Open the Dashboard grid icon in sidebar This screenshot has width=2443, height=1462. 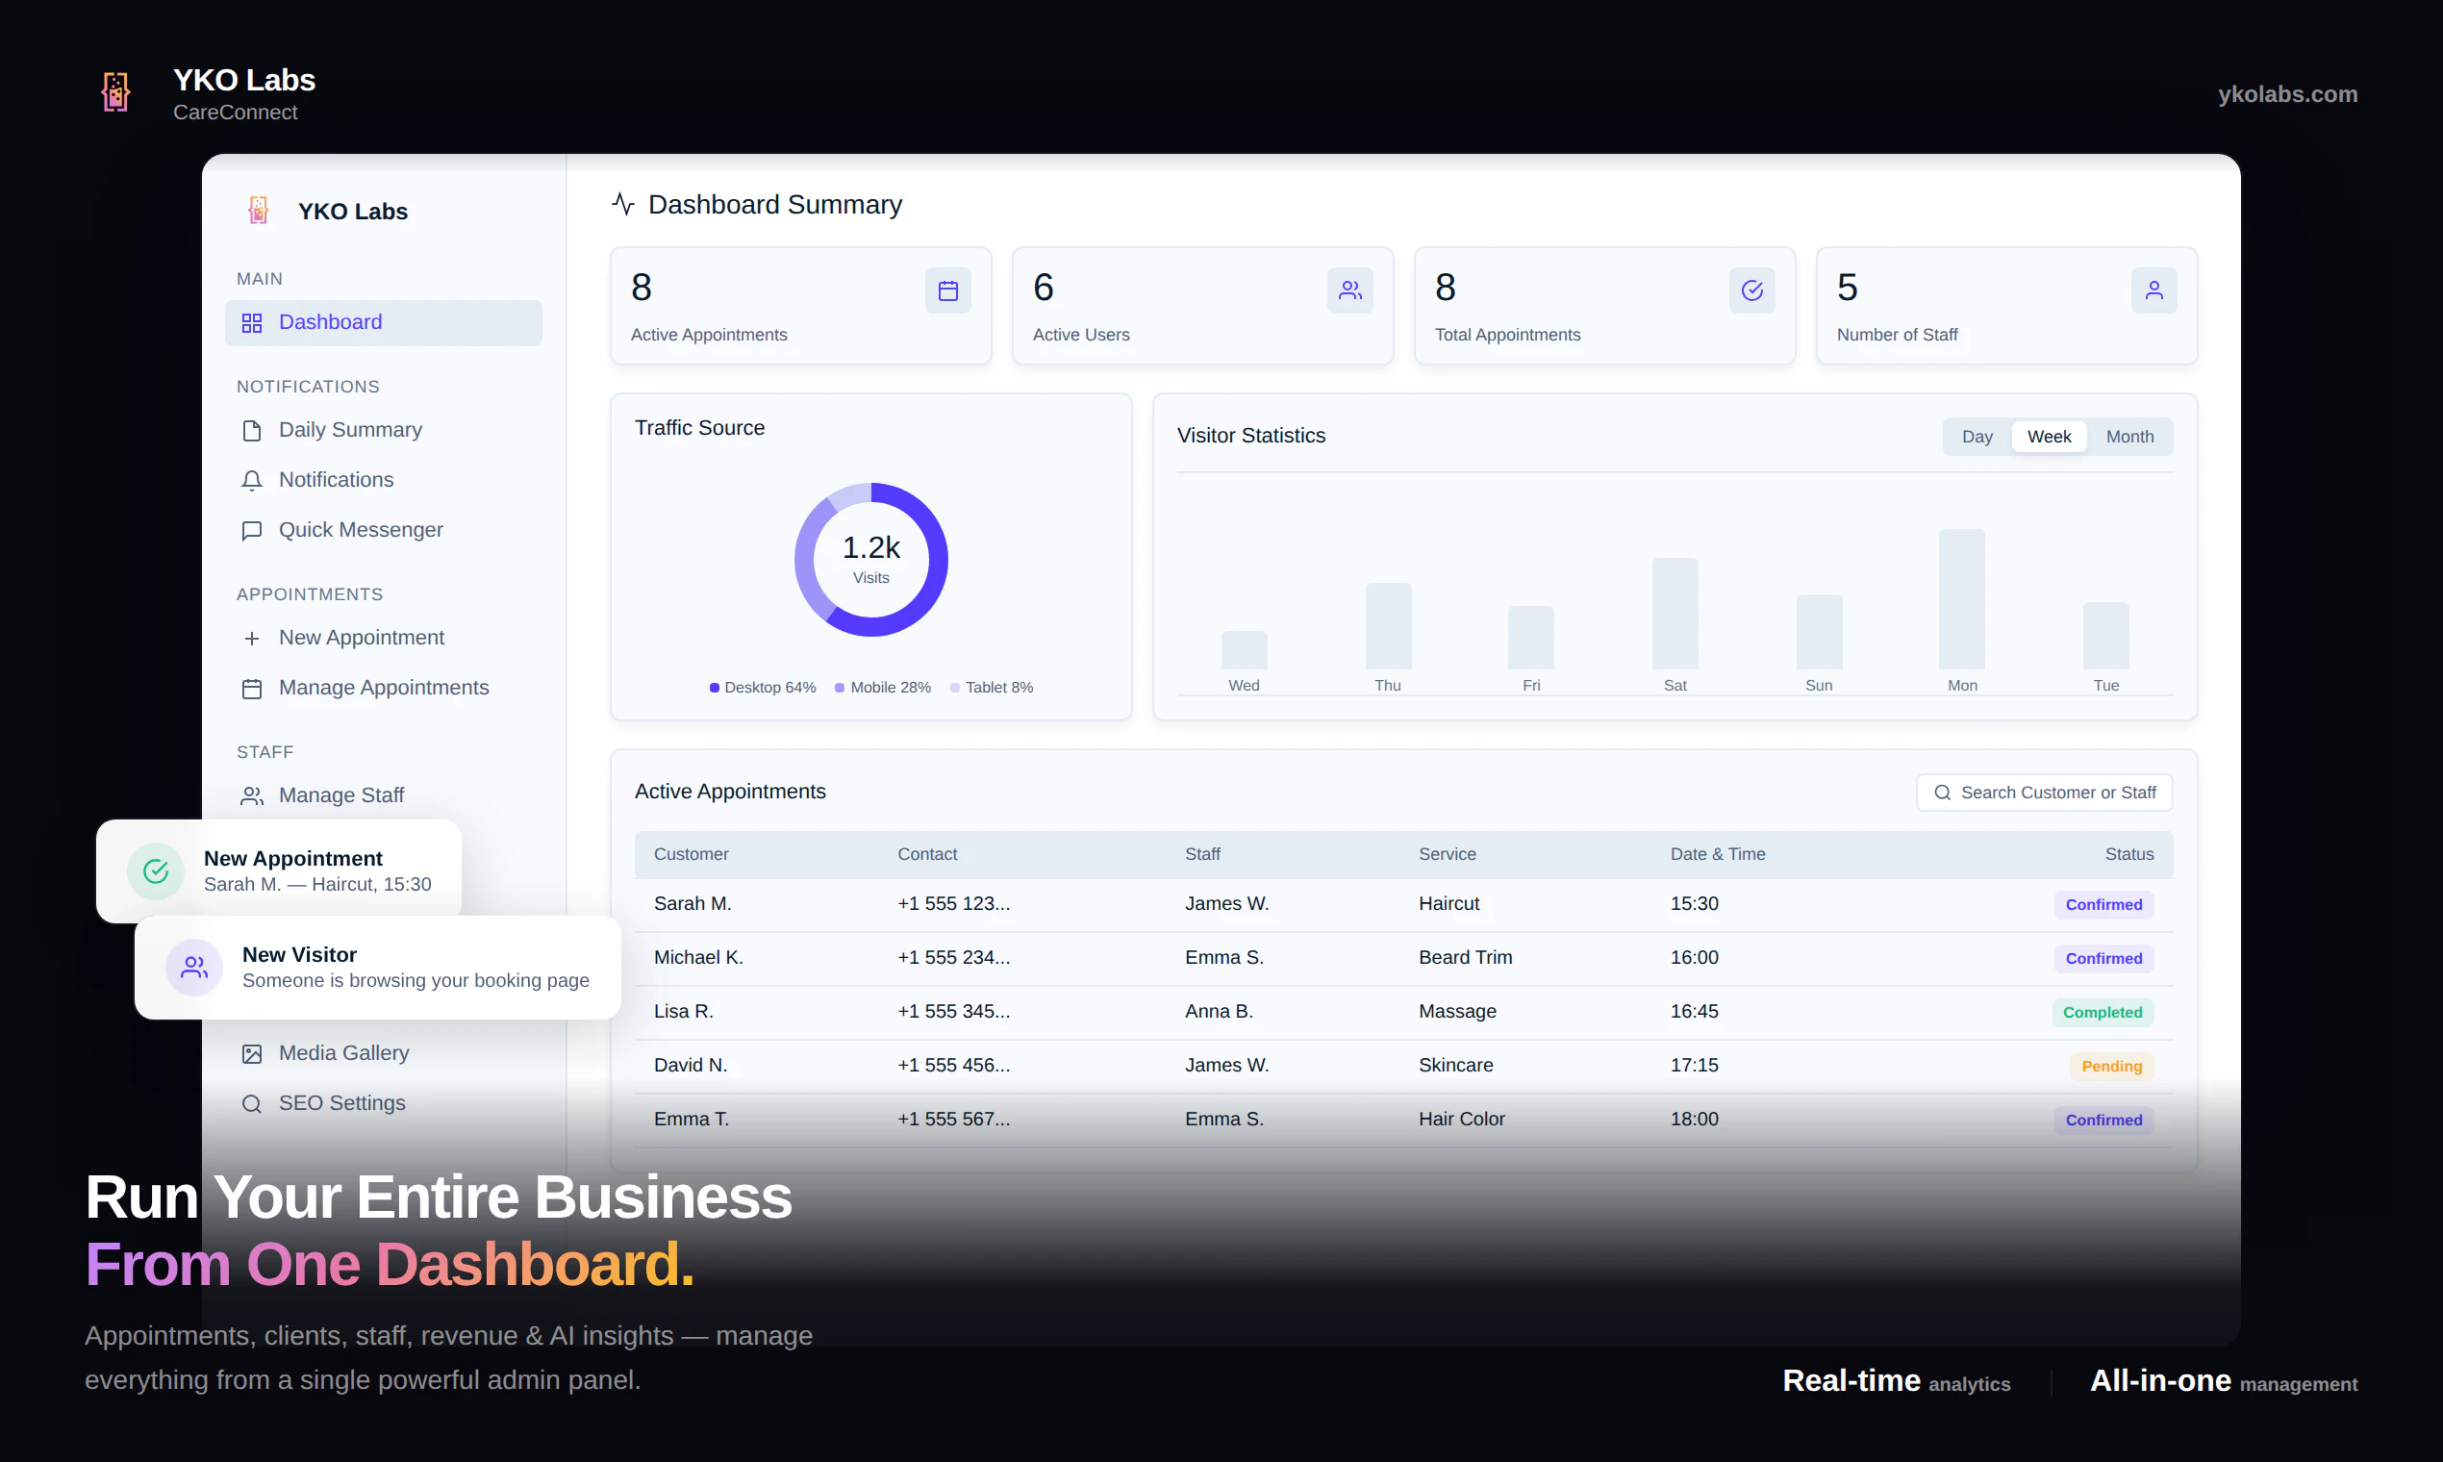252,323
